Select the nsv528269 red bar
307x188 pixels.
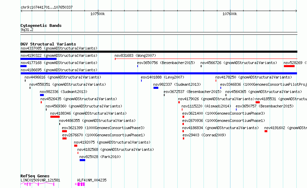point(289,66)
